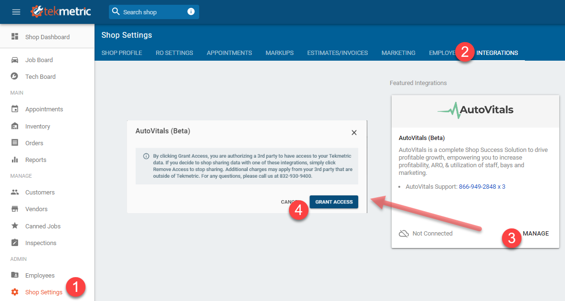Screen dimensions: 565x301
Task: Call AutoVitals support number link
Action: 482,187
